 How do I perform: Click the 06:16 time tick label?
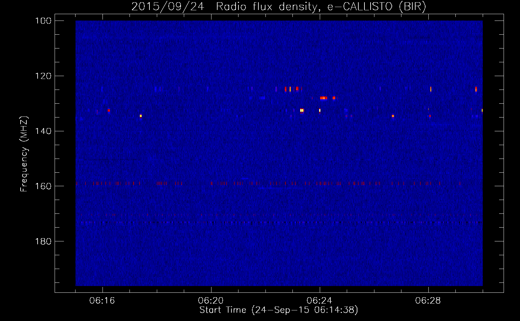pos(102,300)
